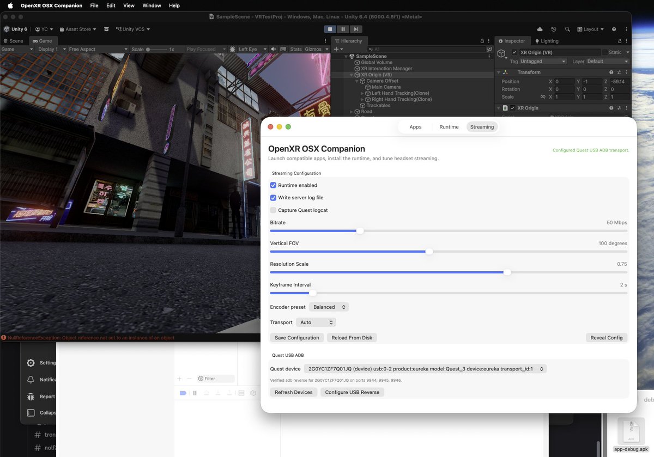Disable the XR Origin component checkbox

pyautogui.click(x=512, y=108)
